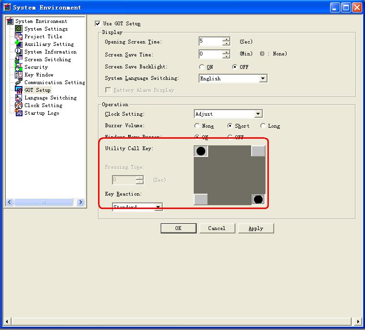This screenshot has height=330, width=365.
Task: Uncheck the Use GOT Setup checkbox
Action: (98, 23)
